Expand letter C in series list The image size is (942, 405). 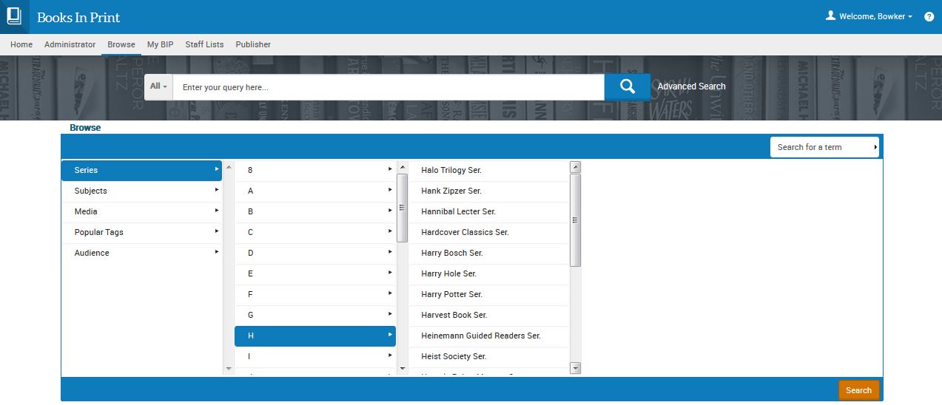[315, 232]
